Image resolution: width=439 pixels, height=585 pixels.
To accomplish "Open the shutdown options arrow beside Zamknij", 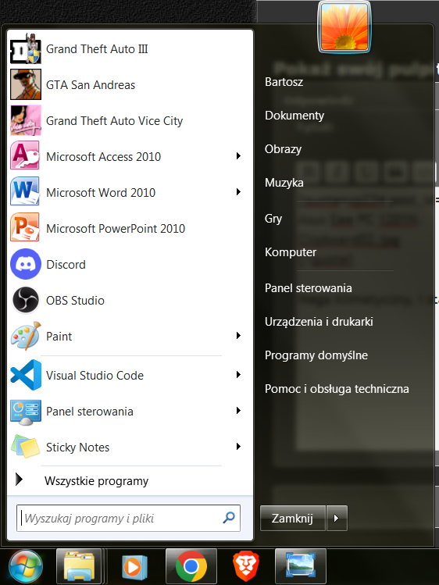I will 337,518.
